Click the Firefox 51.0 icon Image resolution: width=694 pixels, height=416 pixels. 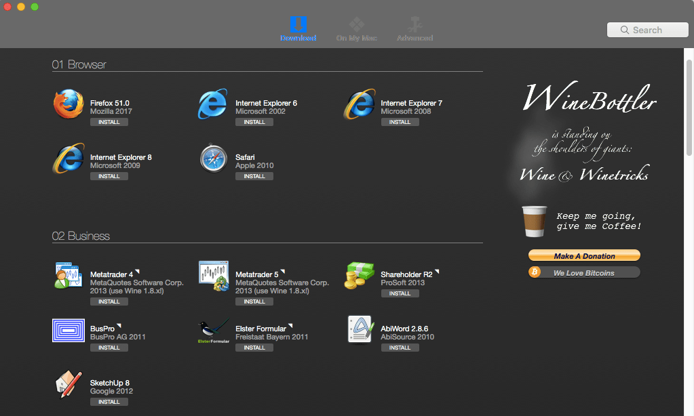pos(69,104)
